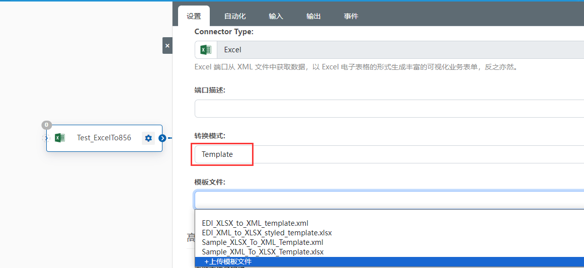
Task: Click the Excel icon on the workflow node
Action: coord(60,138)
